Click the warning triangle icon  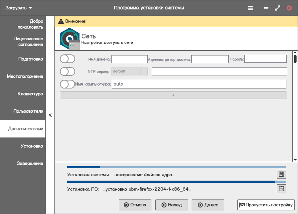(x=61, y=21)
